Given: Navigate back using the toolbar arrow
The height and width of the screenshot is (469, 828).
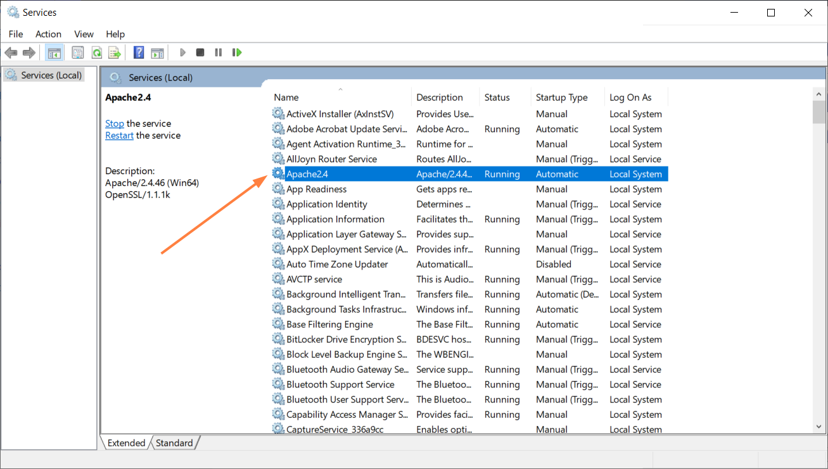Looking at the screenshot, I should [11, 52].
